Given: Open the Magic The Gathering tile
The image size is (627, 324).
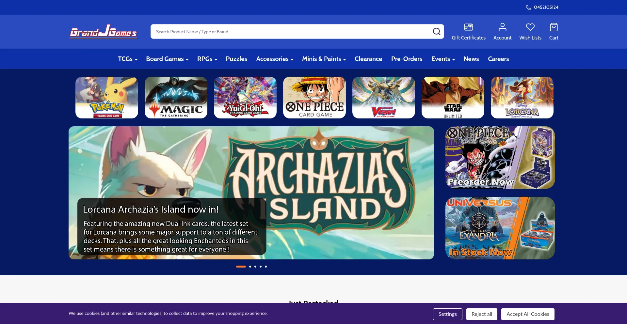Looking at the screenshot, I should click(176, 98).
